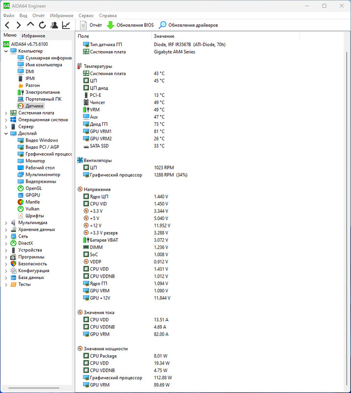Image resolution: width=351 pixels, height=393 pixels.
Task: Click the Вентиляторы fan group icon
Action: (80, 160)
